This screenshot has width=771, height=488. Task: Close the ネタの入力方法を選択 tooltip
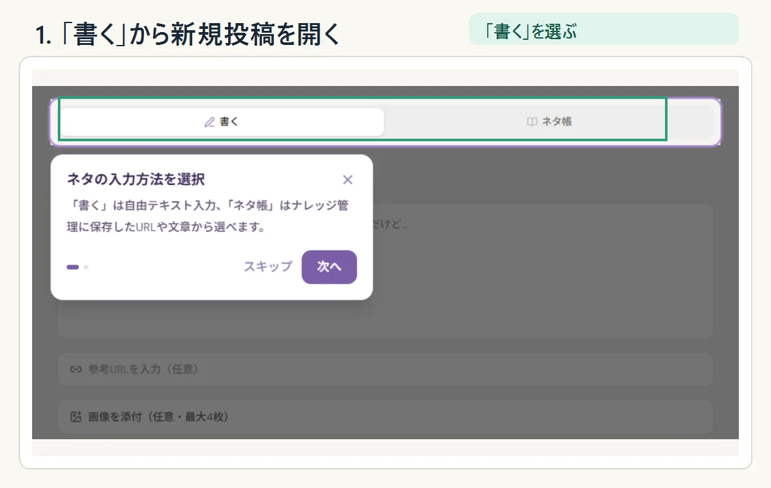(x=348, y=179)
